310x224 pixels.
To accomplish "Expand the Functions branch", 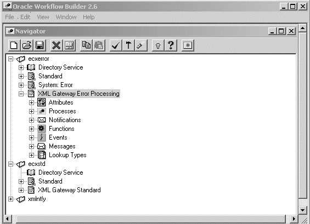I will coord(31,129).
